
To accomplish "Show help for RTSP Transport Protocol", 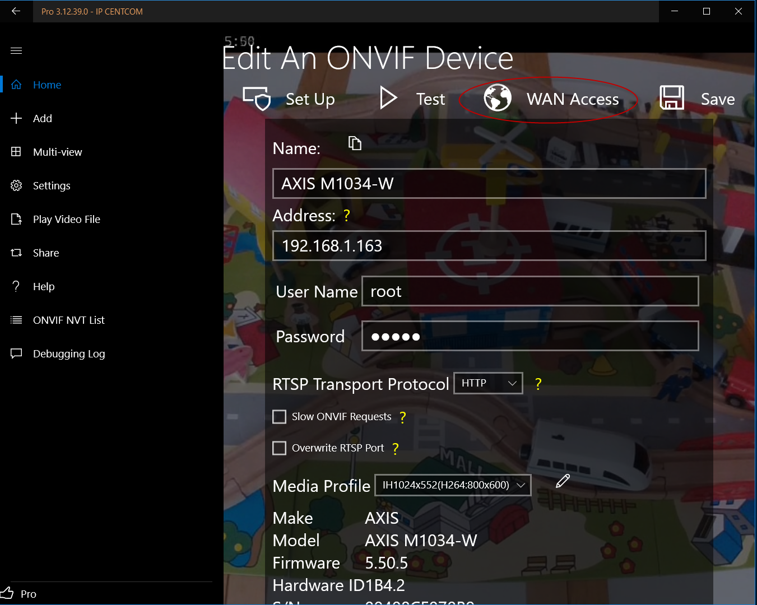I will (x=538, y=384).
